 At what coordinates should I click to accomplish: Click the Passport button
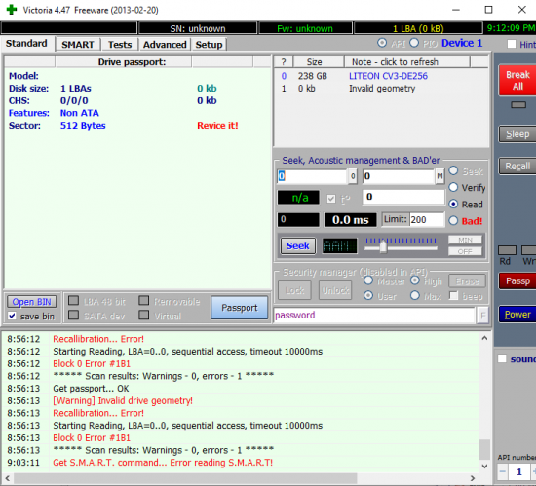240,308
